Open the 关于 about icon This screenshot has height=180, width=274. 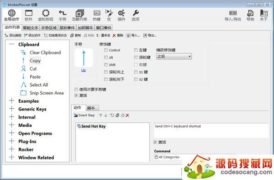click(263, 15)
